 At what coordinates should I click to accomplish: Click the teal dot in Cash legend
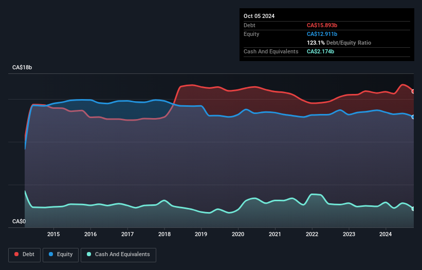click(x=89, y=254)
